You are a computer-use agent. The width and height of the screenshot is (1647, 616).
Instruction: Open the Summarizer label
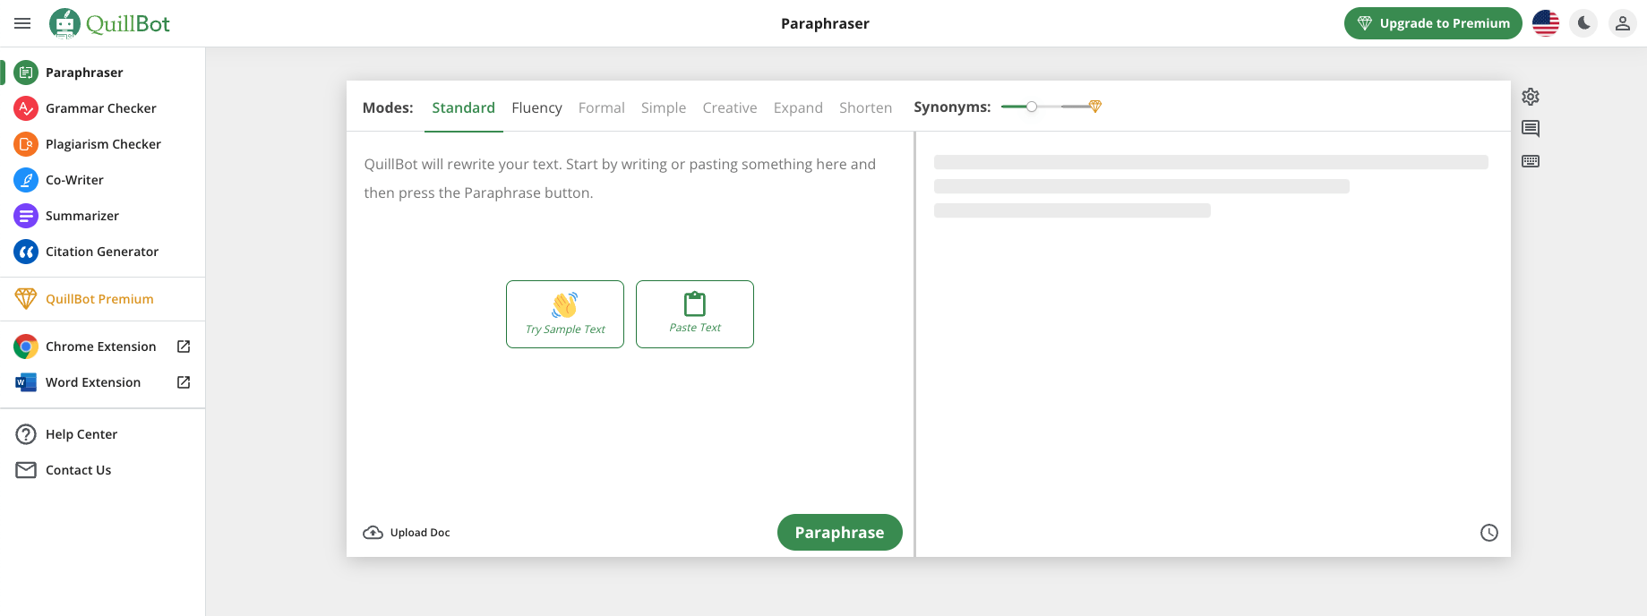[82, 216]
